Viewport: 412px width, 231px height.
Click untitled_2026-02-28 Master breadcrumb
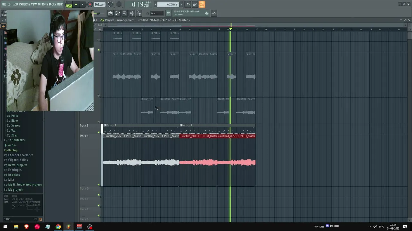click(163, 20)
